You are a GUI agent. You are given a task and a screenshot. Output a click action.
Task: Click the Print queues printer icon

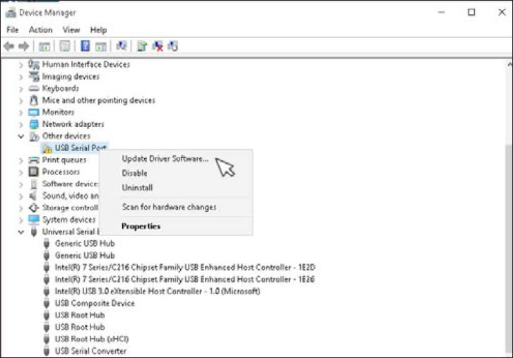(34, 160)
